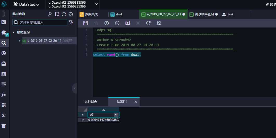Click the reload toolbar icon

click(x=148, y=23)
